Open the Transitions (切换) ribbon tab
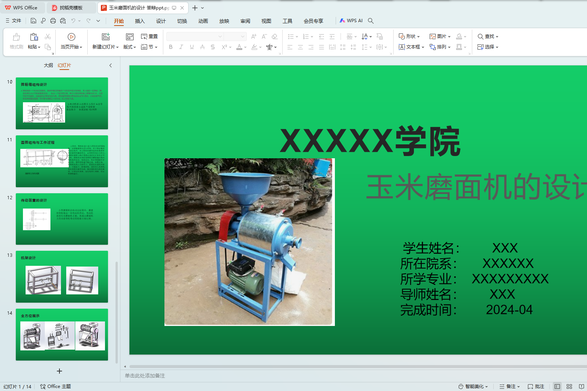The width and height of the screenshot is (587, 391). 182,21
